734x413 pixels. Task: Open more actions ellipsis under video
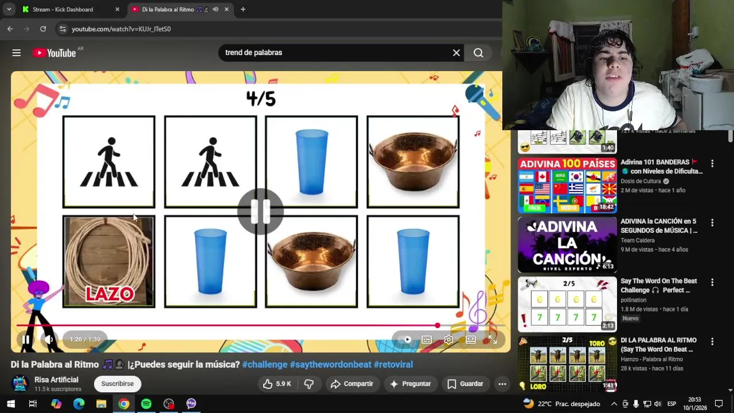coord(502,384)
